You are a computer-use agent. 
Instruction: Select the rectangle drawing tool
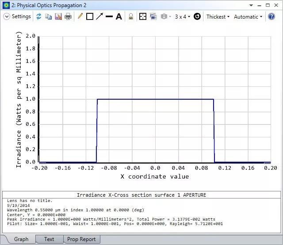click(90, 16)
